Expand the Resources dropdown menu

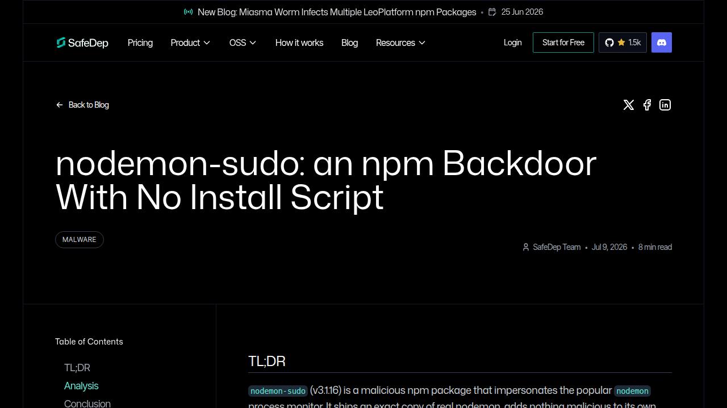point(400,42)
